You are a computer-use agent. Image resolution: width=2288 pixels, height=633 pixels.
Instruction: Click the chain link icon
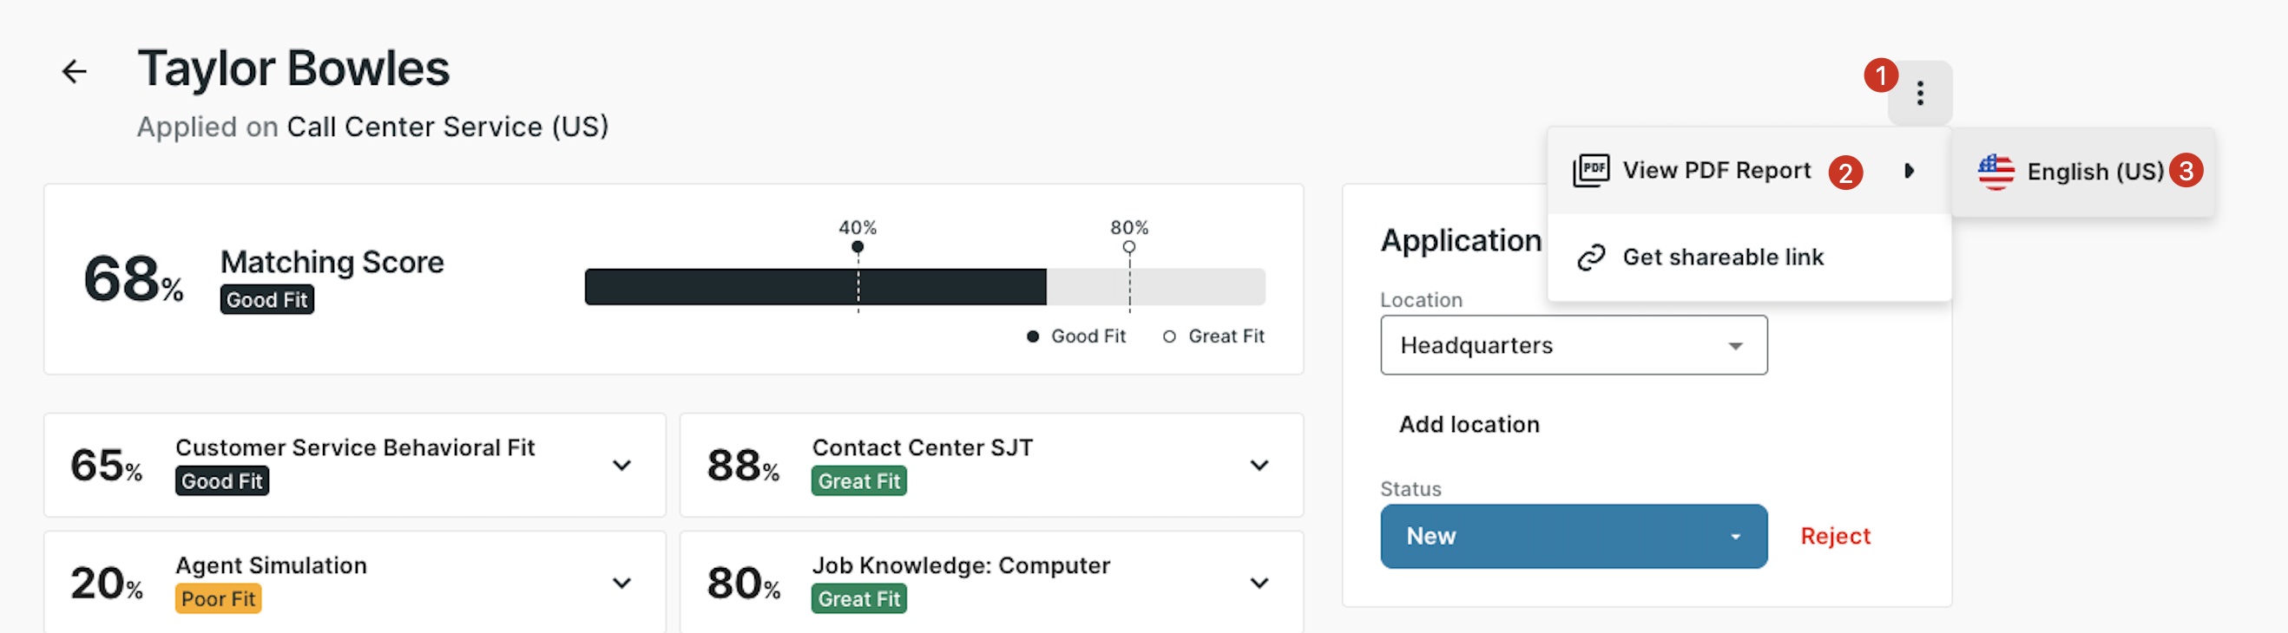[1590, 258]
